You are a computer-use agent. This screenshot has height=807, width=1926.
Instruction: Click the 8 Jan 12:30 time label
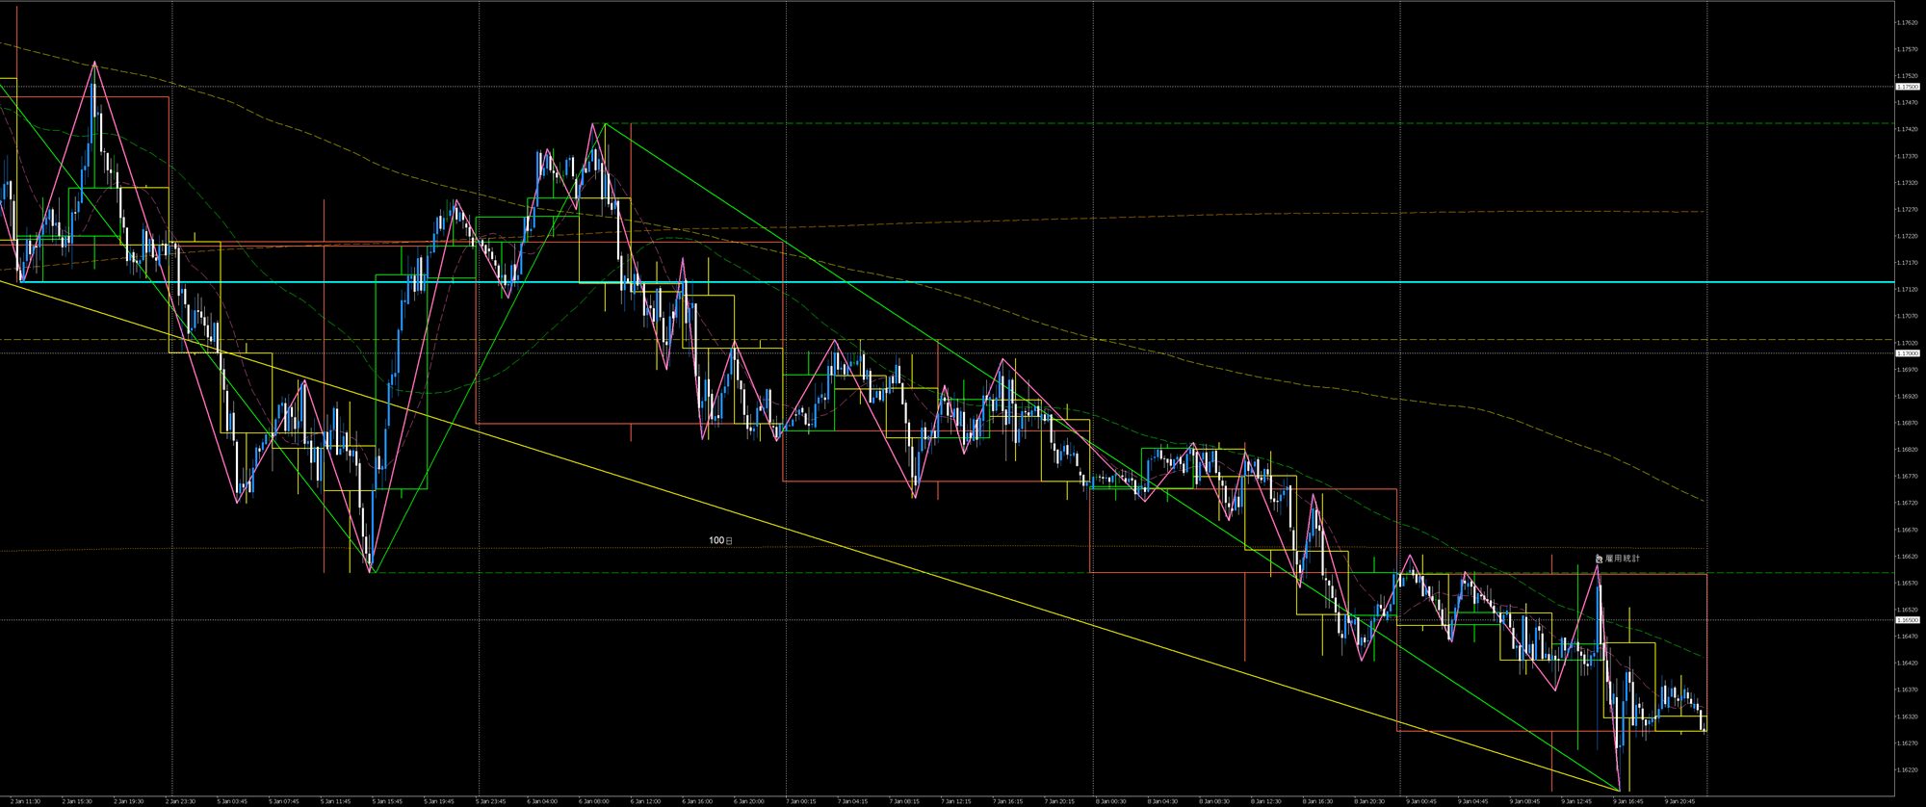coord(1265,800)
